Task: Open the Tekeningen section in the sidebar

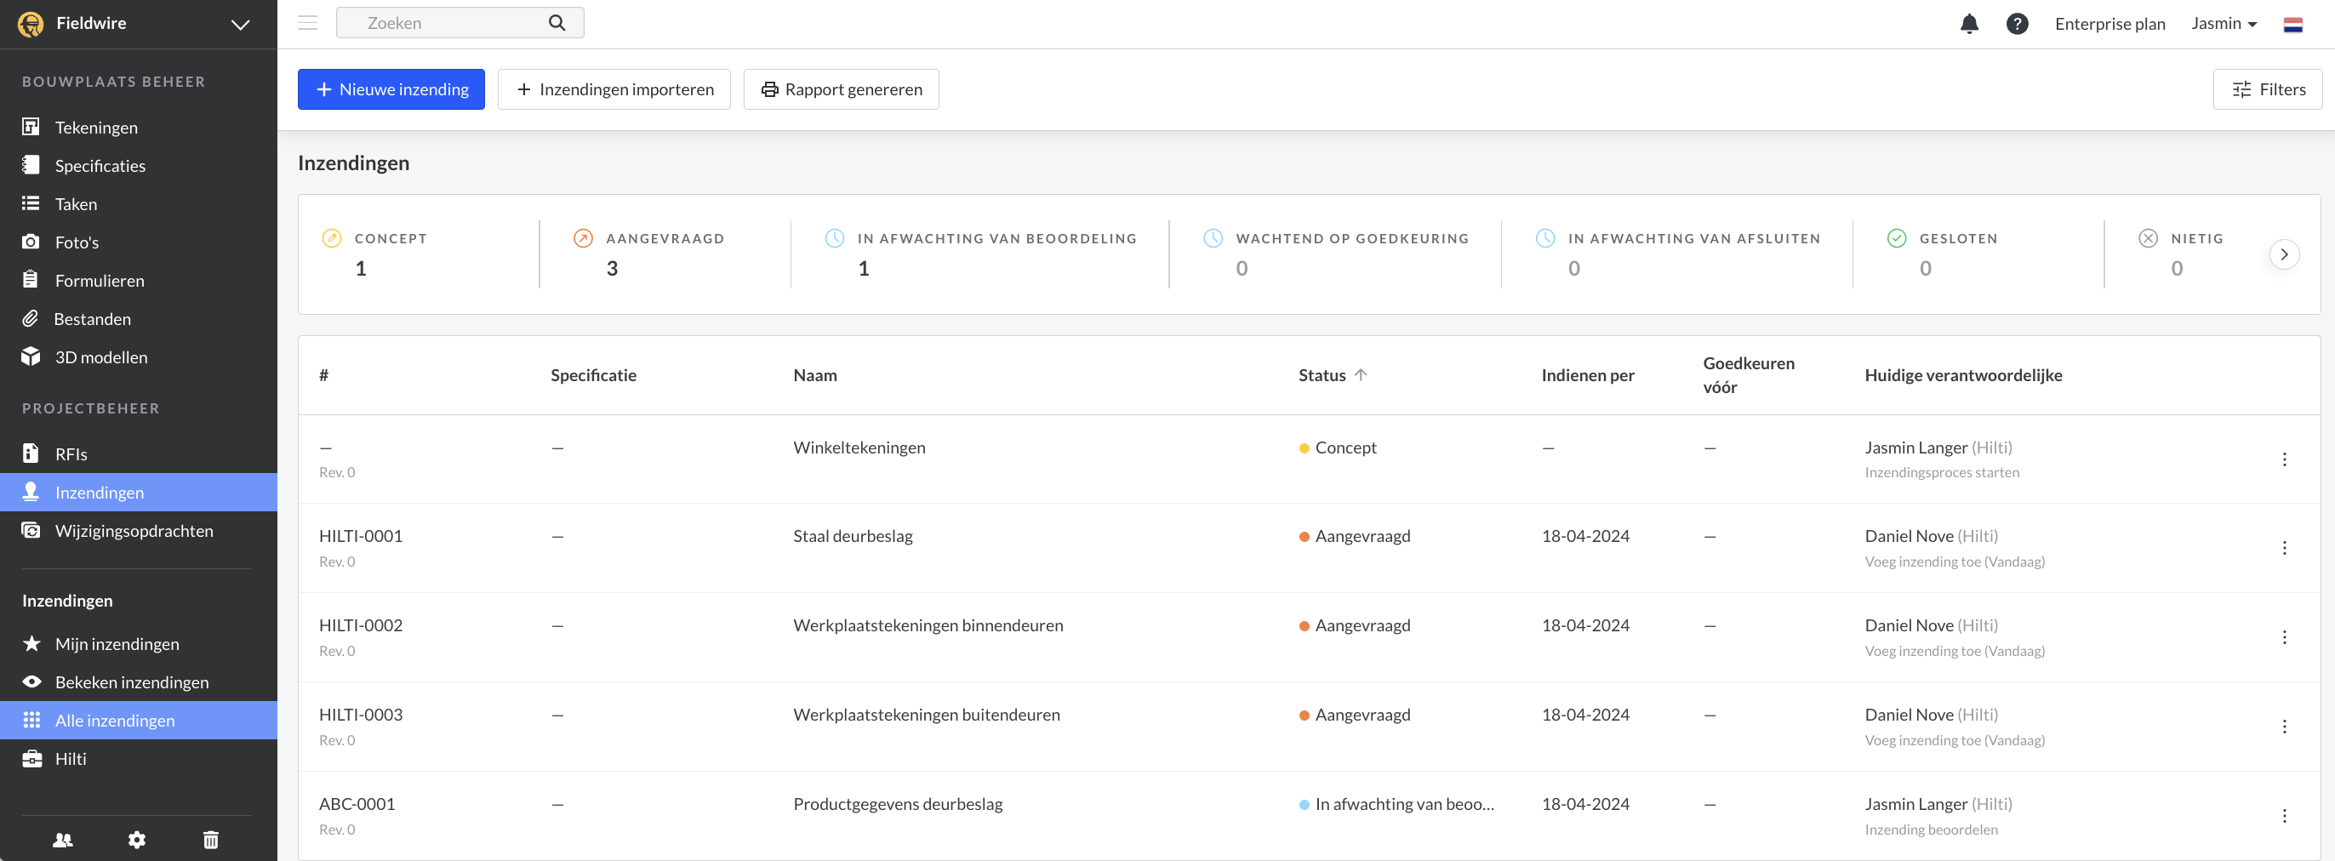Action: [x=139, y=127]
